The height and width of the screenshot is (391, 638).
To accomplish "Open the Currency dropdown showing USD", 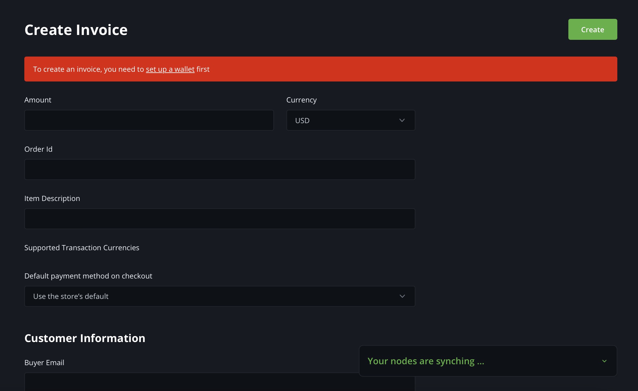I will (x=350, y=120).
